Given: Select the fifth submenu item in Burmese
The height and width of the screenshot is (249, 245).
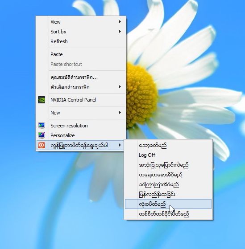Looking at the screenshot, I should pyautogui.click(x=168, y=184).
